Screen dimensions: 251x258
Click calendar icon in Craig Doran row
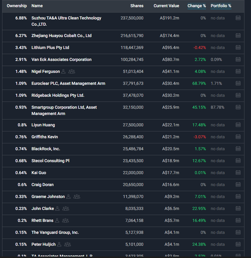(238, 185)
